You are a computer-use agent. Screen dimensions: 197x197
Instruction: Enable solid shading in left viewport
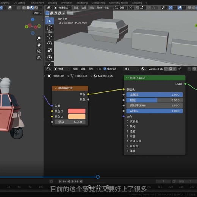(28, 8)
